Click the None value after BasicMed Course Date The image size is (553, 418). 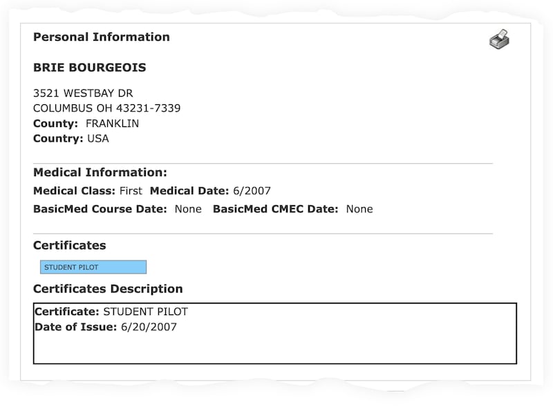tap(188, 209)
